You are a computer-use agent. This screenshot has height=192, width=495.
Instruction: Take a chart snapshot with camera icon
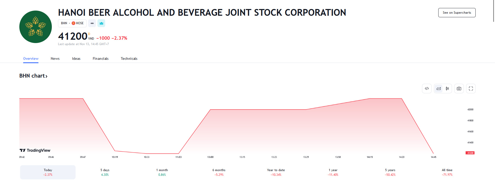[459, 89]
